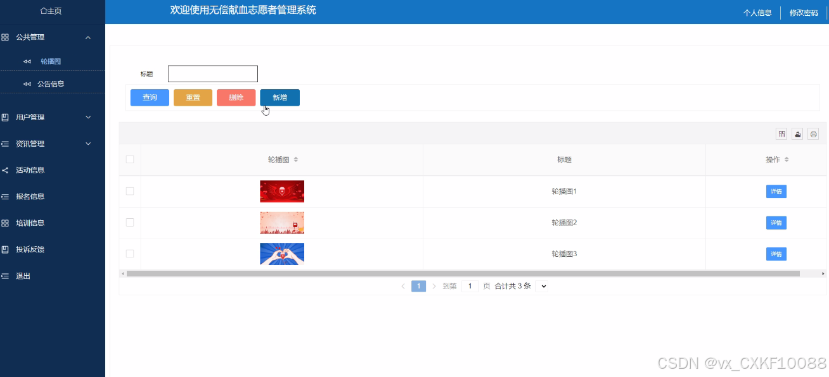Open the pink thumbnail of 轮播图2

(282, 223)
